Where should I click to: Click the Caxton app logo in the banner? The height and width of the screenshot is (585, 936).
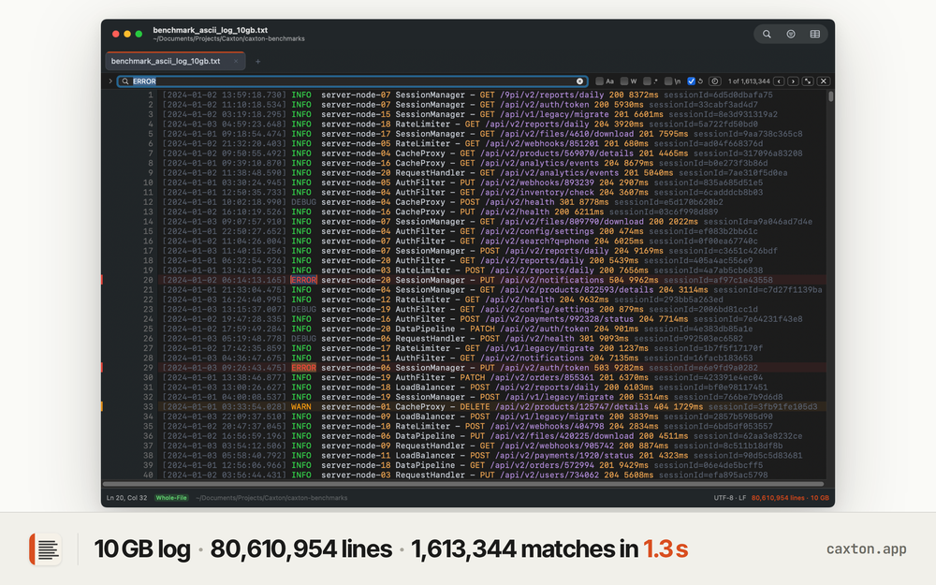pyautogui.click(x=45, y=549)
